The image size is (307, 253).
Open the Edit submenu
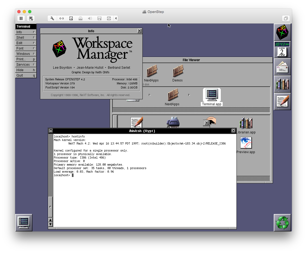pos(26,43)
